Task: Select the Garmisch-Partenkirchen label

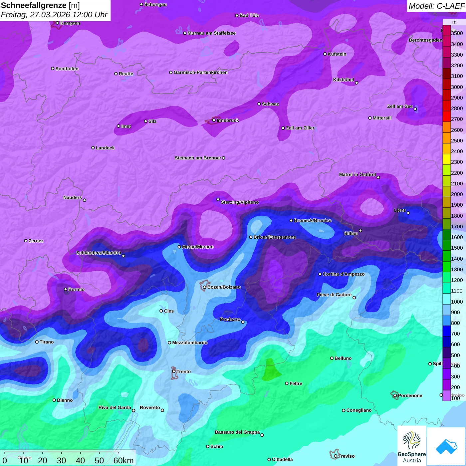Action: [201, 72]
